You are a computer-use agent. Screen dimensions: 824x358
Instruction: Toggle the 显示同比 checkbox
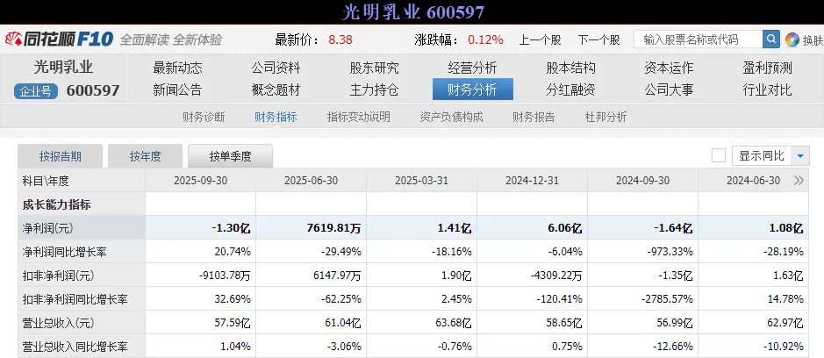pyautogui.click(x=719, y=156)
